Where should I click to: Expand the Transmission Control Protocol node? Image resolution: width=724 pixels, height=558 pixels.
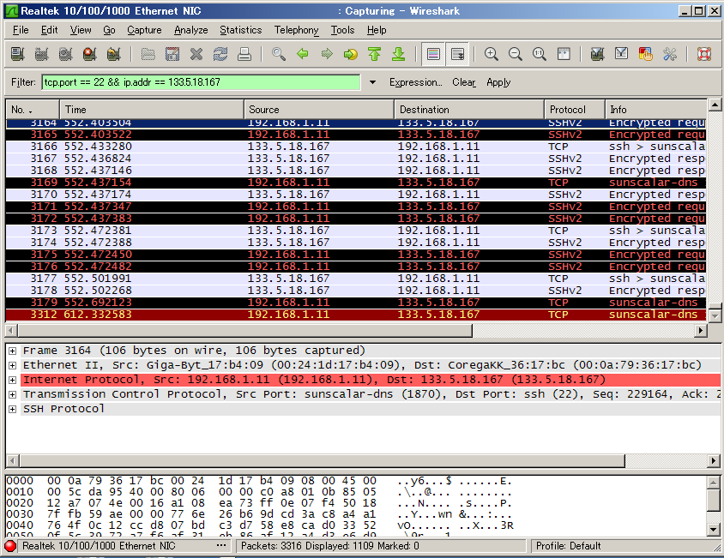point(13,394)
